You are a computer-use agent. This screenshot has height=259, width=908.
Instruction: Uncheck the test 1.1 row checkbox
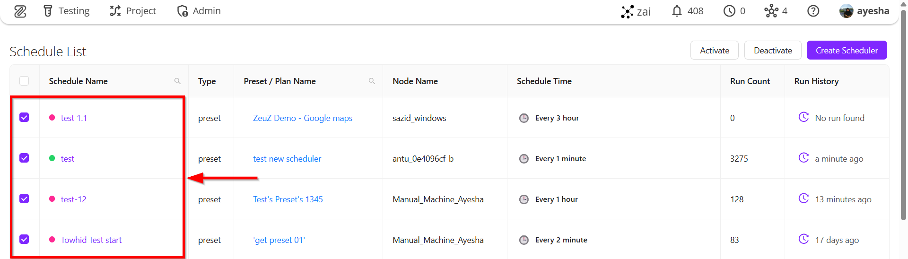pos(24,117)
